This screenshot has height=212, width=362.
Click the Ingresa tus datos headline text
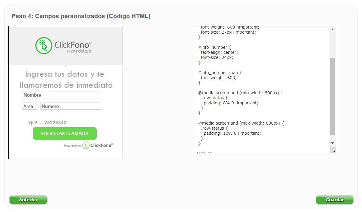click(66, 79)
